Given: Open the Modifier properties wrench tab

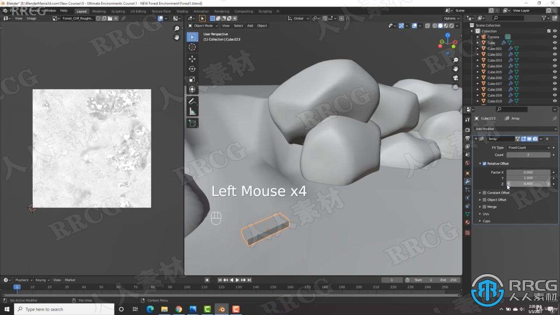Looking at the screenshot, I should click(467, 181).
